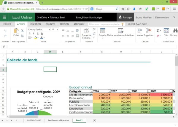Click the Supprimer cells icon

[149, 31]
